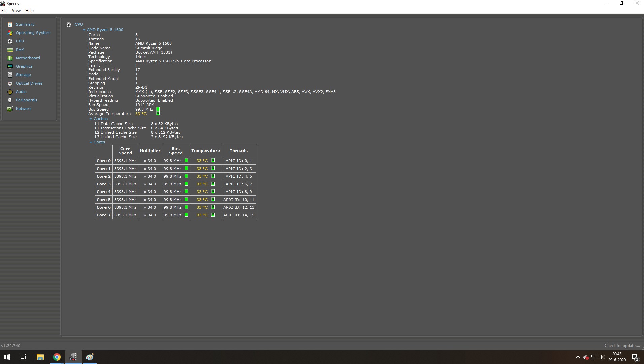Click the RAM module icon
Screen dimensions: 644x364
pos(10,50)
